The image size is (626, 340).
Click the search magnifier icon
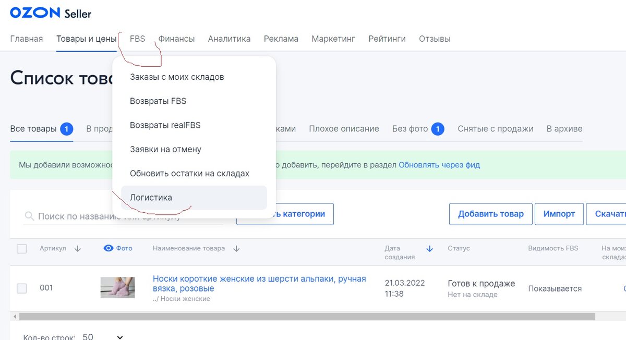(x=30, y=216)
